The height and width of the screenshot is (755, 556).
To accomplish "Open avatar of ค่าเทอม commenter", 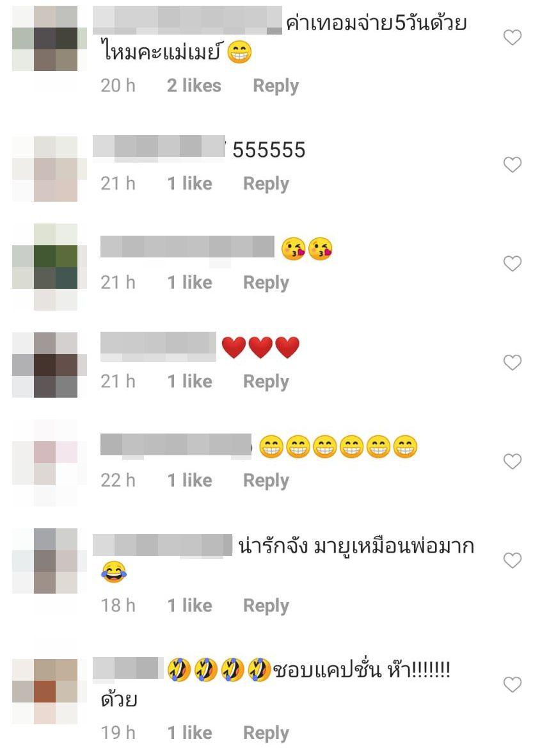I will coord(48,38).
